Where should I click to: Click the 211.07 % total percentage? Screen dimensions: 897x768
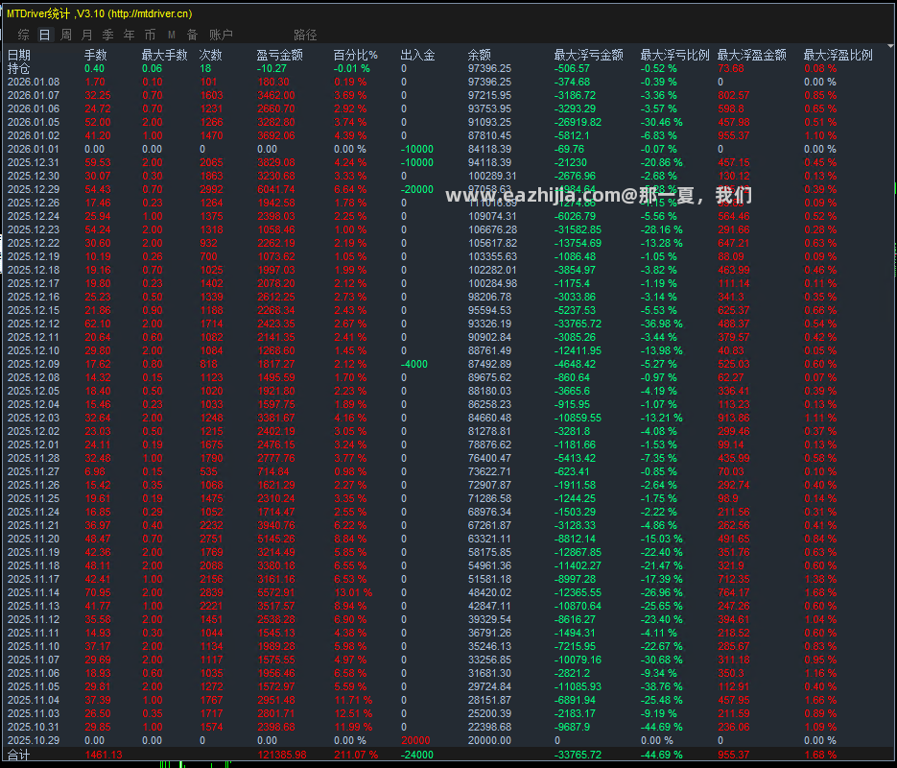tap(356, 755)
